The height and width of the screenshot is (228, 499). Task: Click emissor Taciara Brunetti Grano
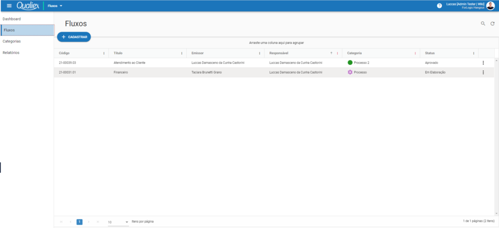pyautogui.click(x=207, y=73)
